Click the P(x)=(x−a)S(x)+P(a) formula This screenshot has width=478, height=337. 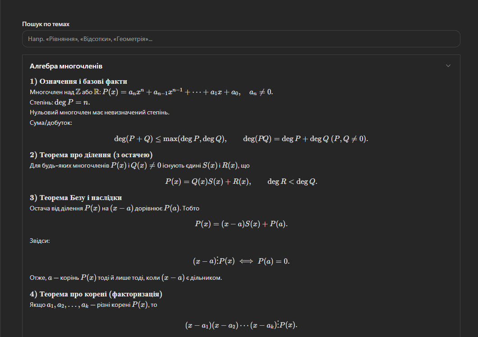241,224
